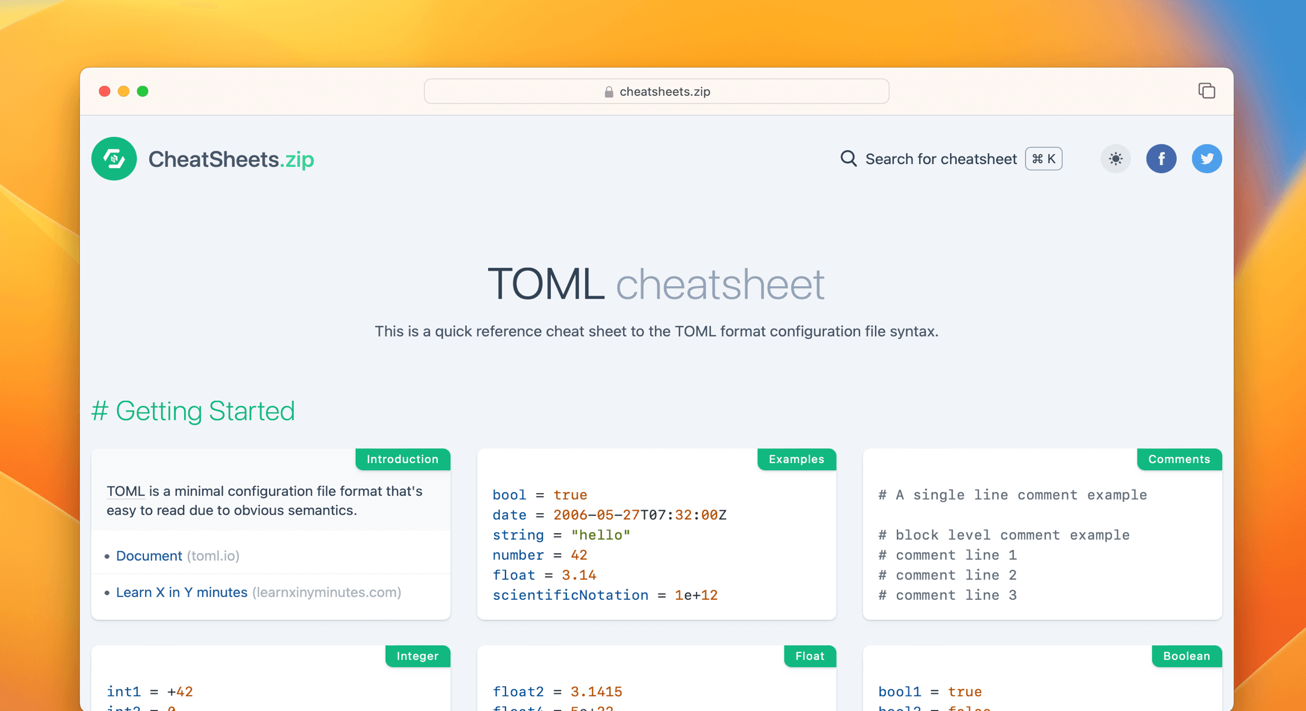Screen dimensions: 1306x711
Task: Open the Facebook page icon
Action: [x=1161, y=159]
